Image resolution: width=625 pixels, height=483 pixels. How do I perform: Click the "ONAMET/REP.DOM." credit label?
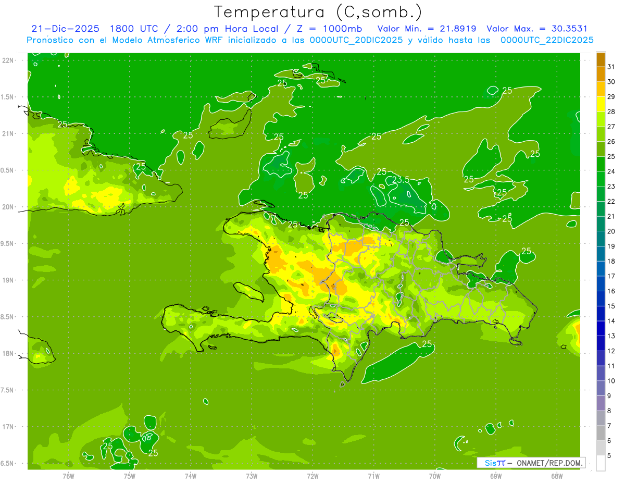click(548, 463)
